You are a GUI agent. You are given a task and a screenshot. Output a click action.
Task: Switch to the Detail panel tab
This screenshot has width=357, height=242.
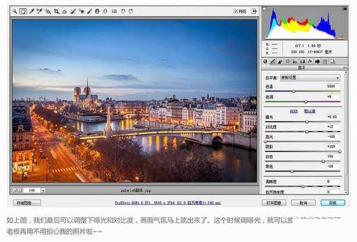pyautogui.click(x=280, y=61)
